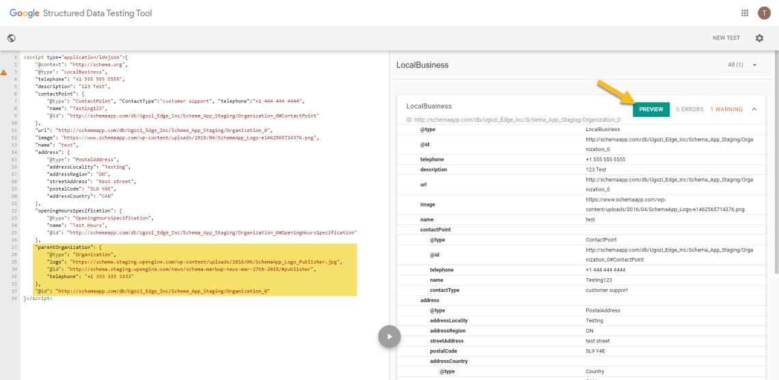Click the "openingHoursSpecification" code line

(77, 211)
